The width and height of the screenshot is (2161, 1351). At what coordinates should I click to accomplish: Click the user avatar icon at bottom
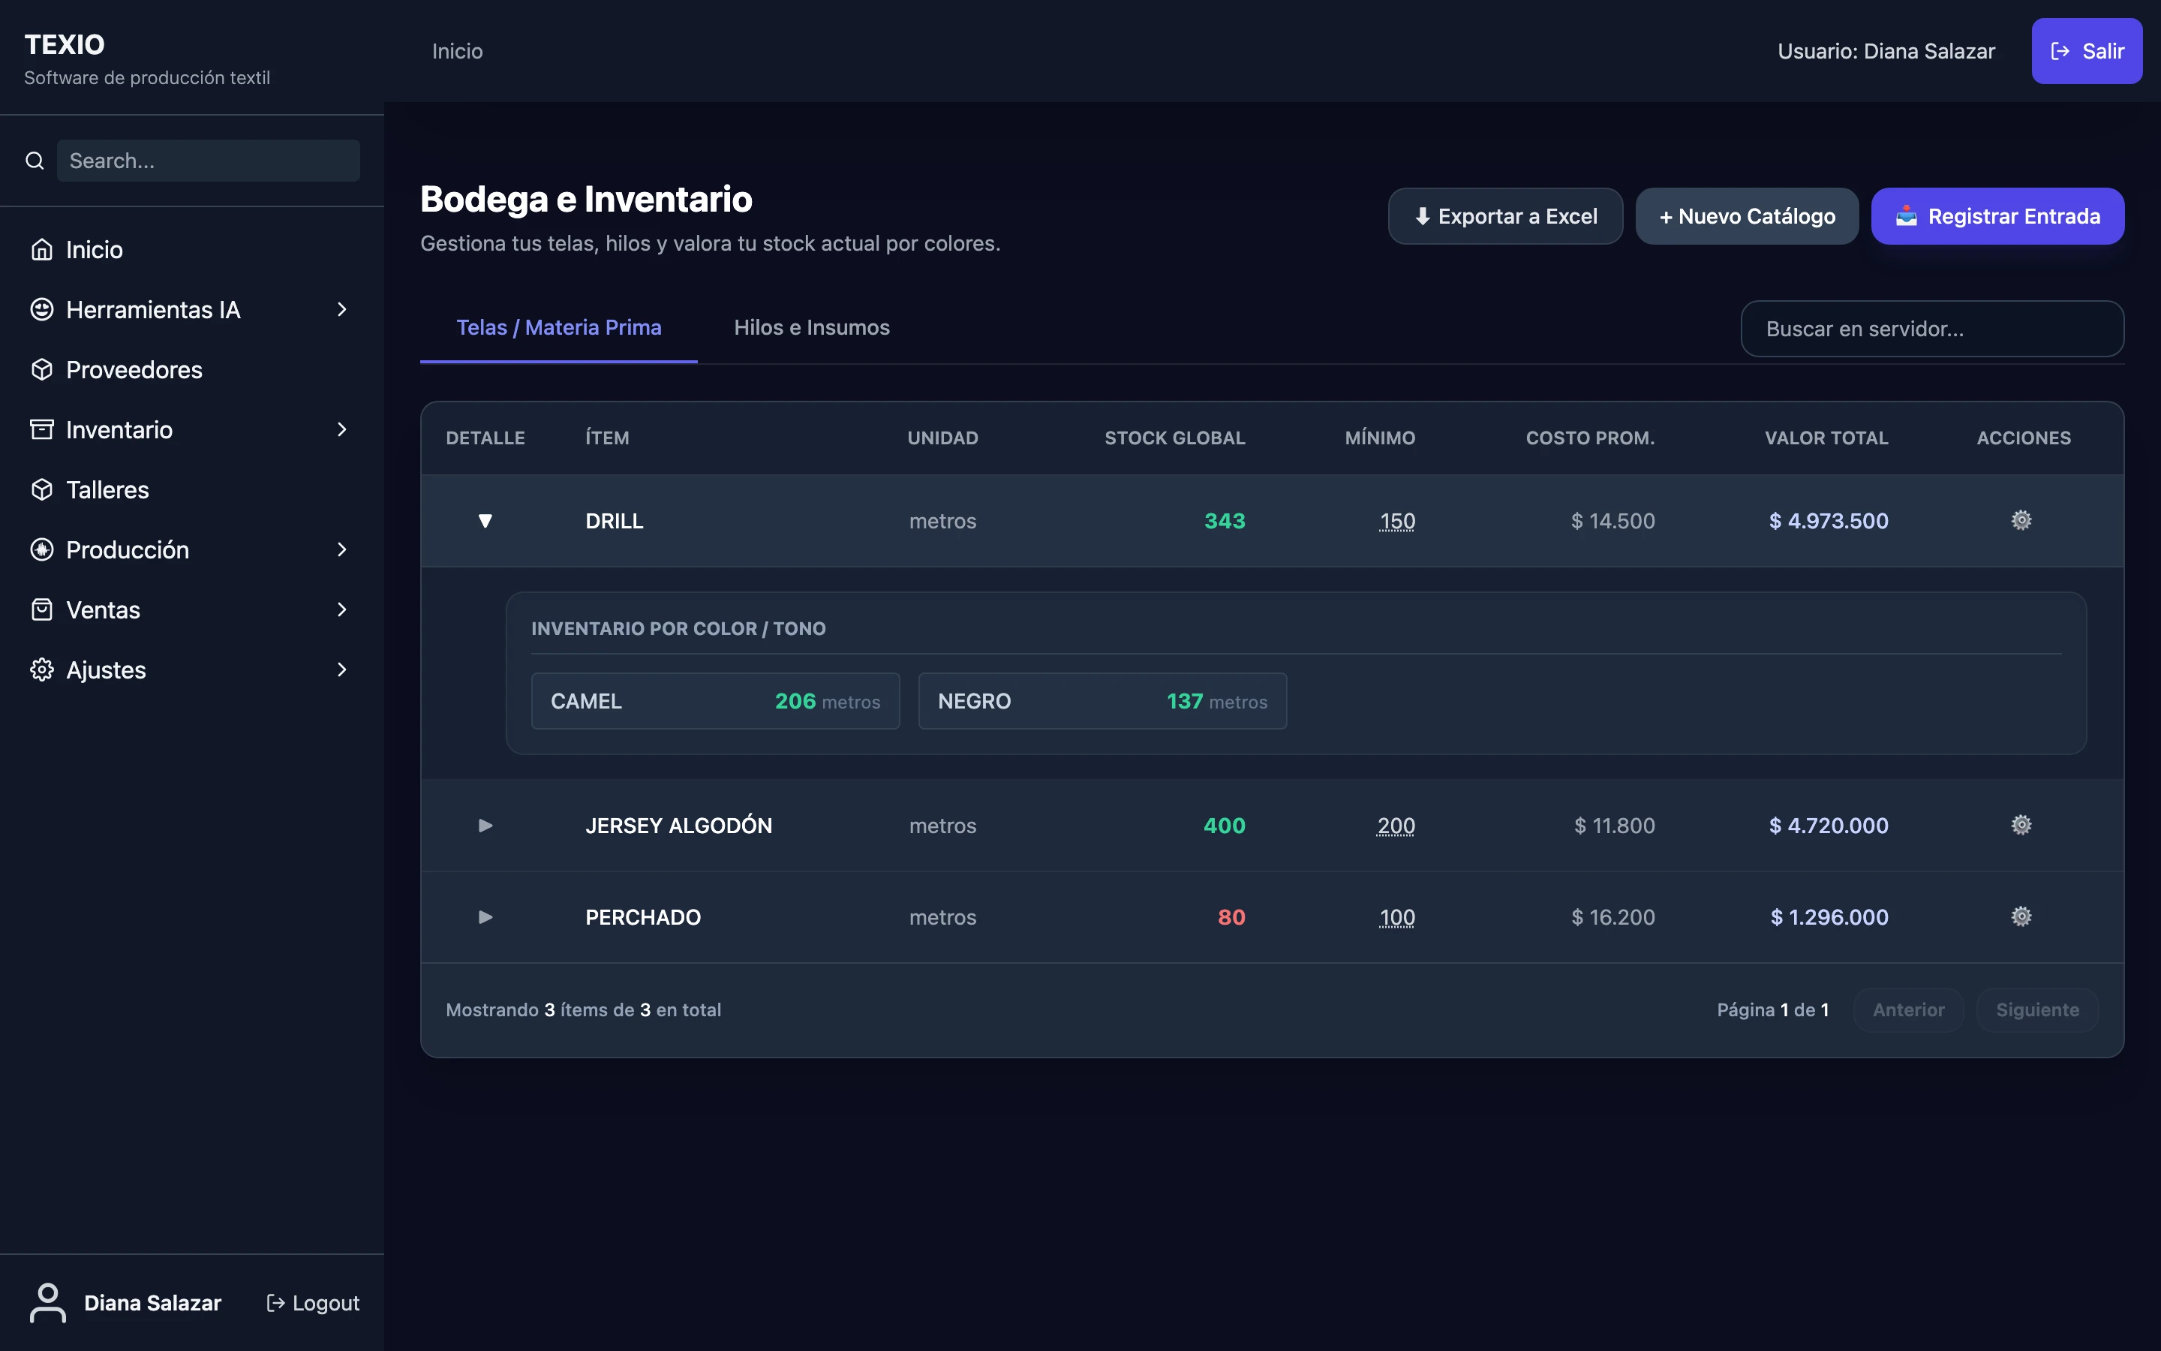coord(48,1303)
